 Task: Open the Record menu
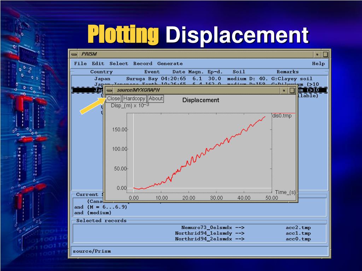point(143,64)
